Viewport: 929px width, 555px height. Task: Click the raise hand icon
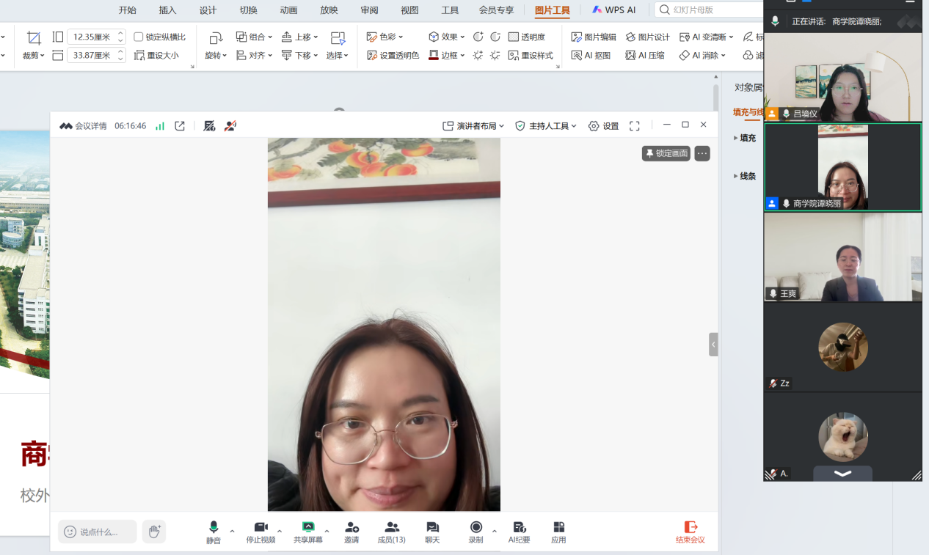click(154, 532)
